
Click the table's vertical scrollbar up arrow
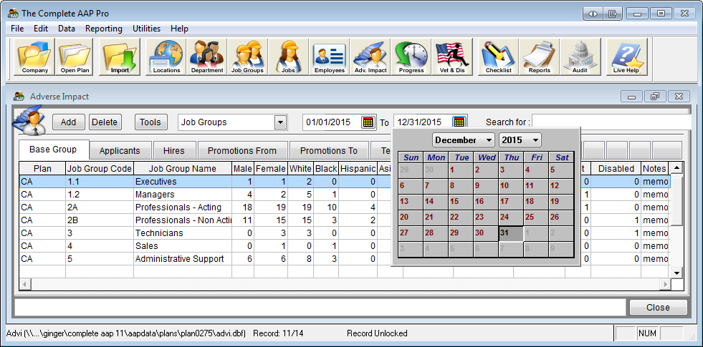point(677,168)
